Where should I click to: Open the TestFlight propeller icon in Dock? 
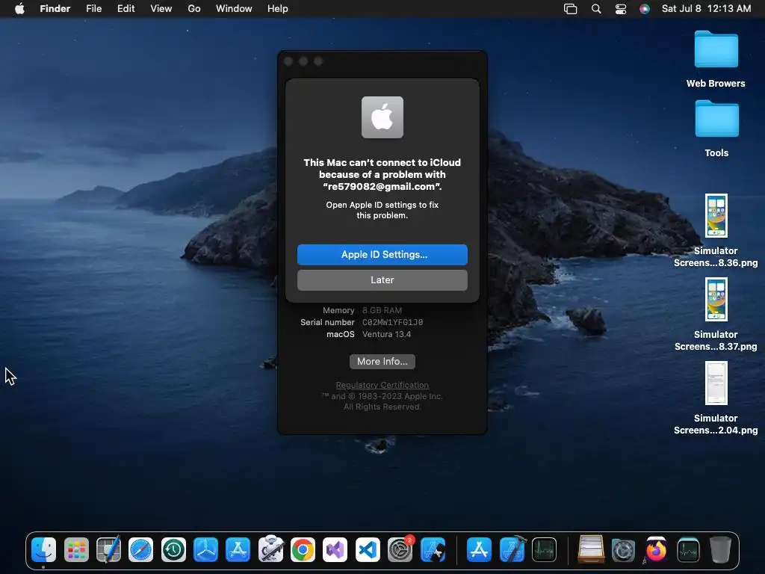206,549
